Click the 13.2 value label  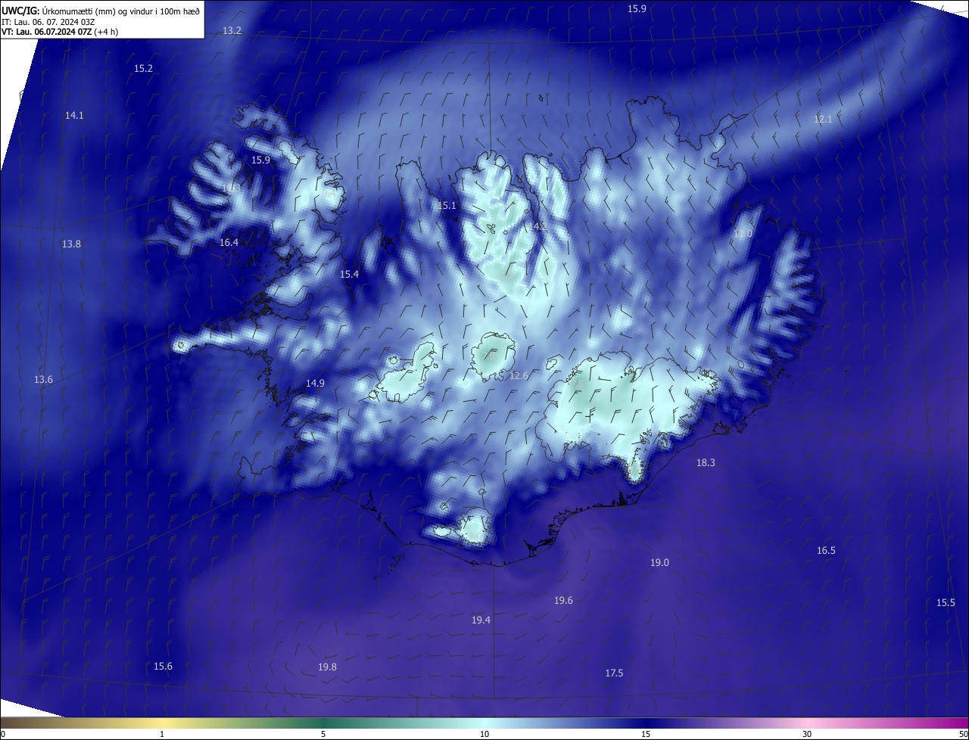232,31
